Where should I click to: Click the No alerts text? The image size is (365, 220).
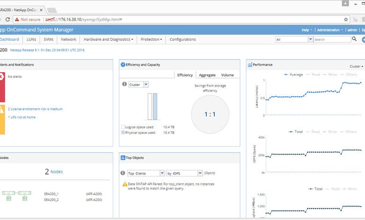click(15, 77)
